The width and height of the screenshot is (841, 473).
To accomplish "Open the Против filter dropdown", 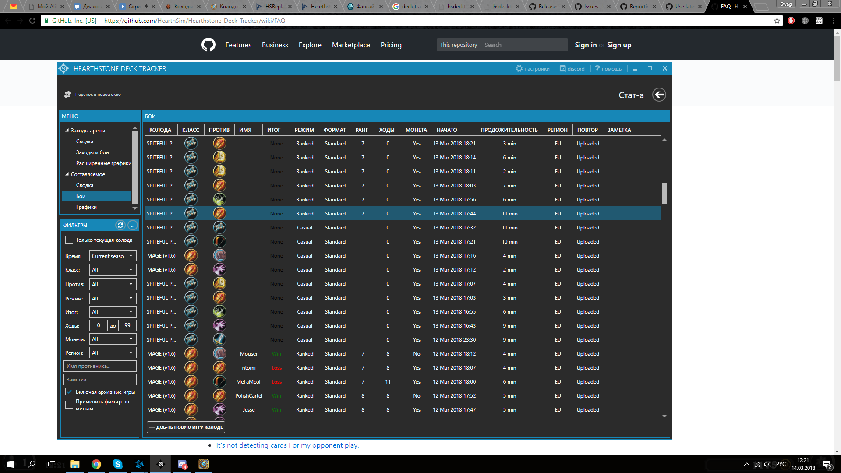I will (113, 284).
